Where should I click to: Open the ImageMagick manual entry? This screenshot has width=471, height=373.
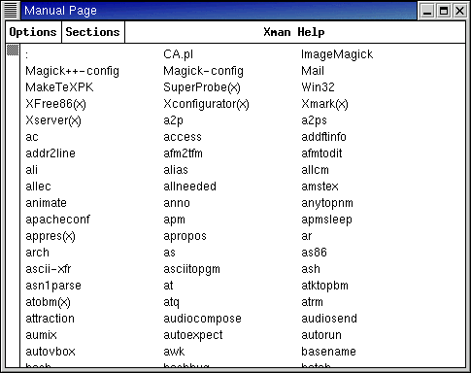[x=337, y=54]
